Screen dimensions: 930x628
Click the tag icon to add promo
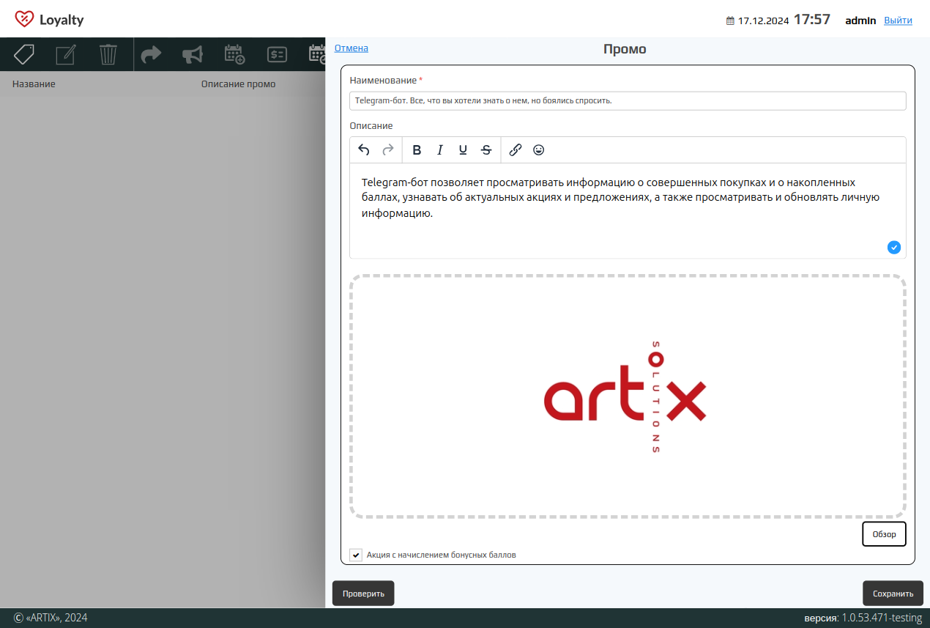pos(24,54)
